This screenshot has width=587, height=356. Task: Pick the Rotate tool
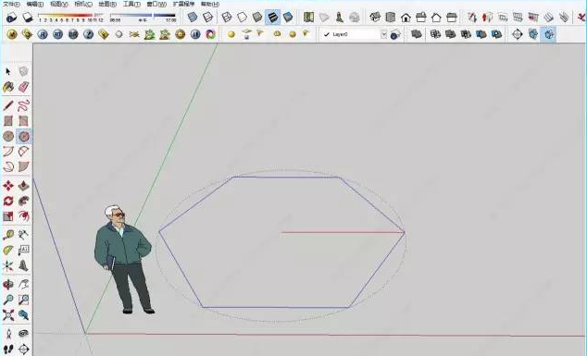[x=8, y=201]
